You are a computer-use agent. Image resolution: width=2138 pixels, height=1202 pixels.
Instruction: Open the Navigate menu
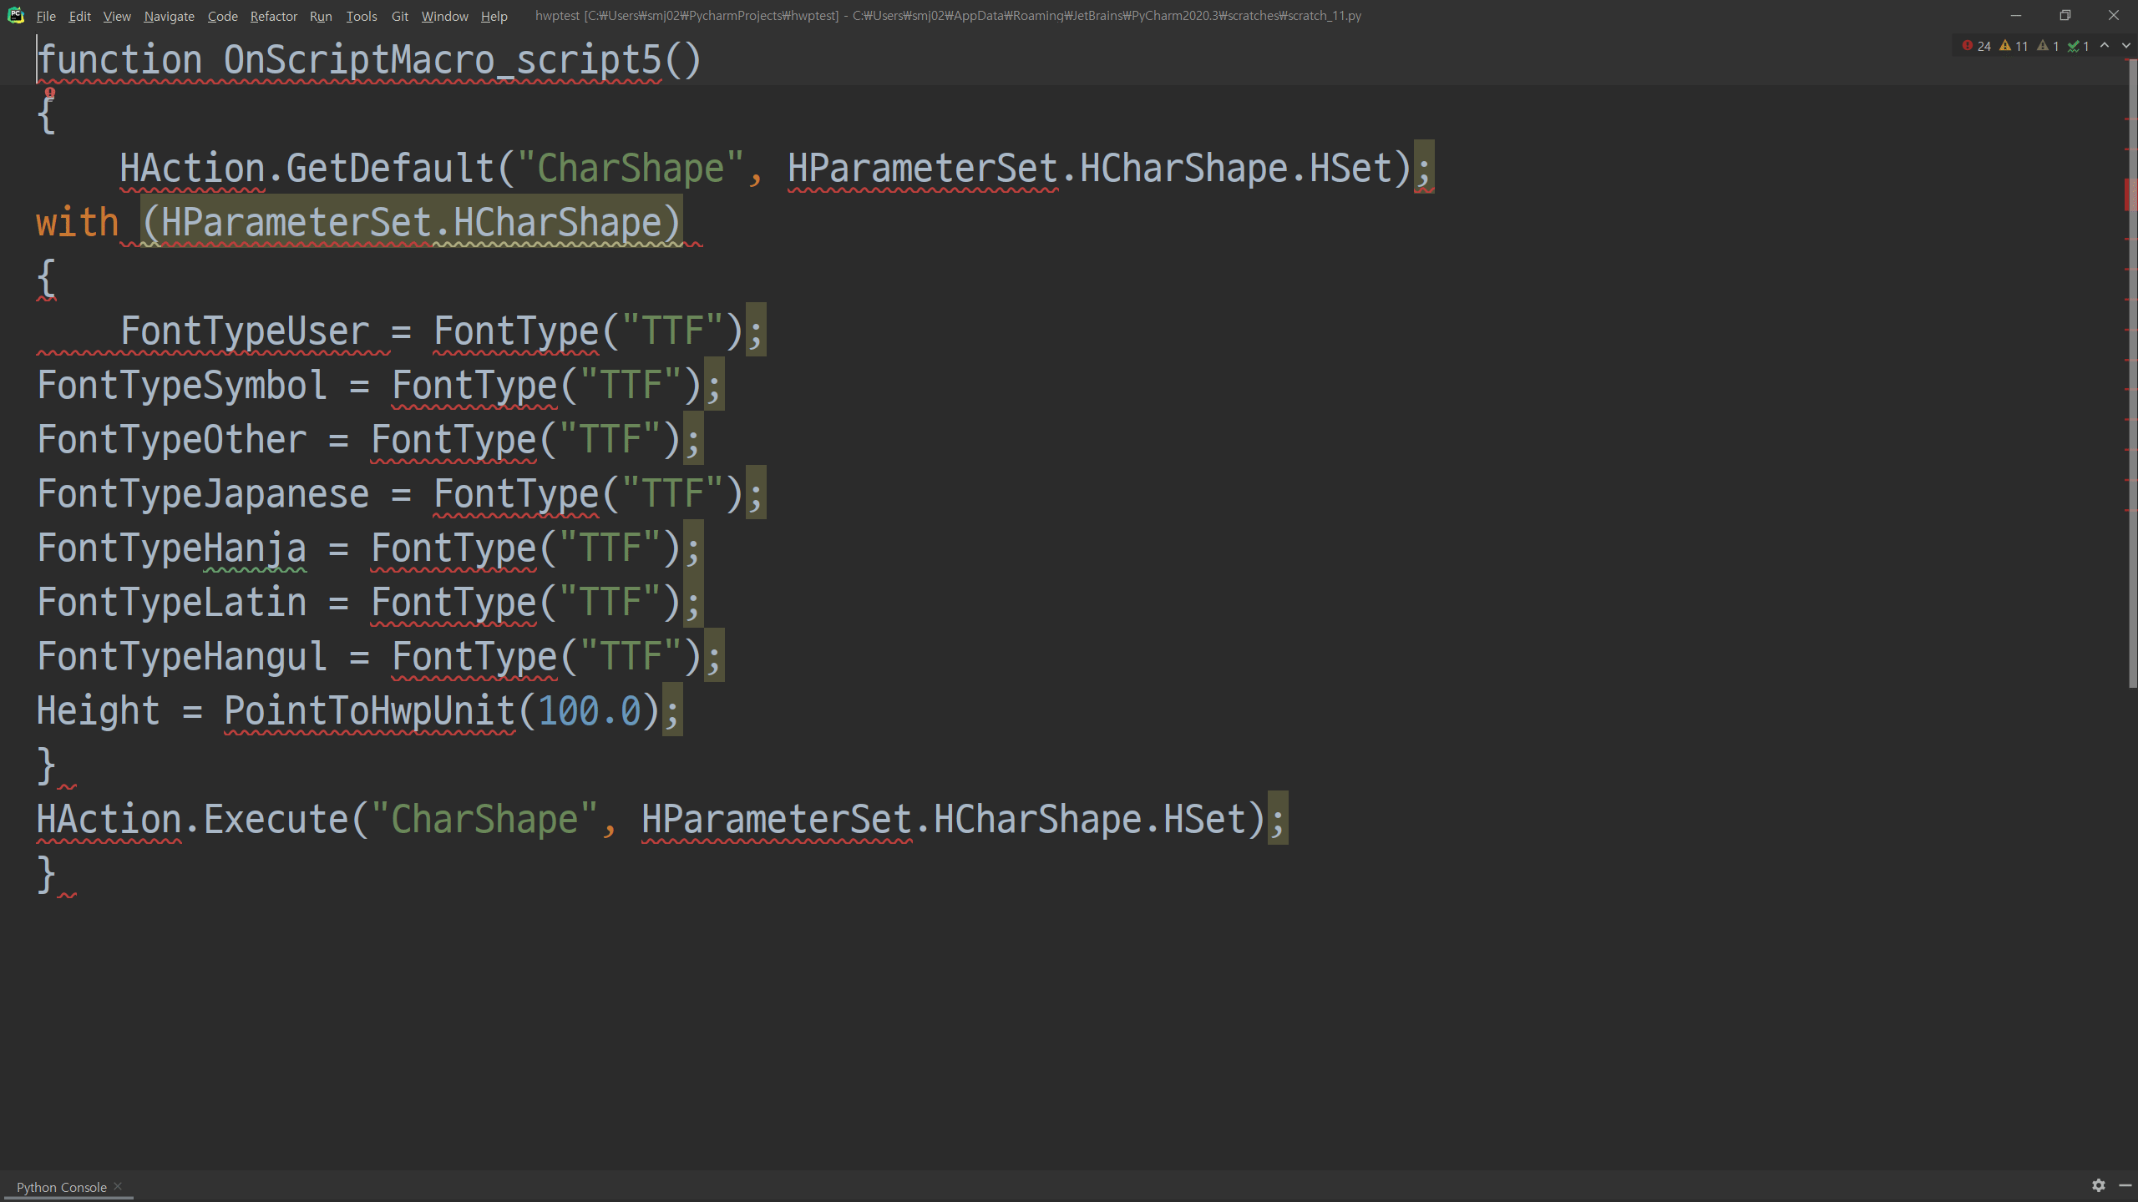point(169,16)
